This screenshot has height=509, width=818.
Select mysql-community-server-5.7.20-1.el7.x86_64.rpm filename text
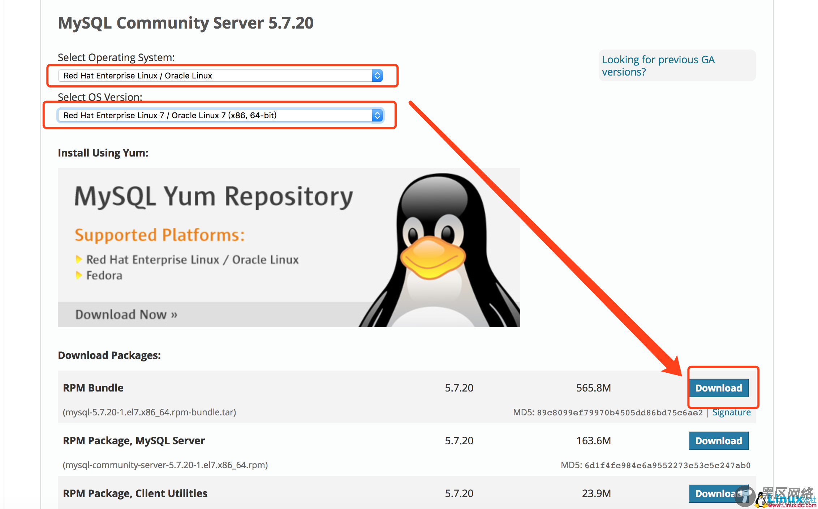165,465
